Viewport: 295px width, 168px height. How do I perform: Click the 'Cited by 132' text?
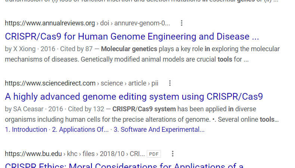[86, 109]
